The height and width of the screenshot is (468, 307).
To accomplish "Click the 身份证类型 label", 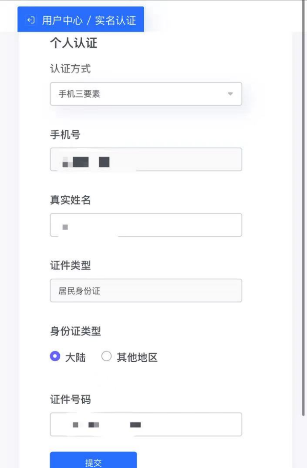I will (x=75, y=331).
